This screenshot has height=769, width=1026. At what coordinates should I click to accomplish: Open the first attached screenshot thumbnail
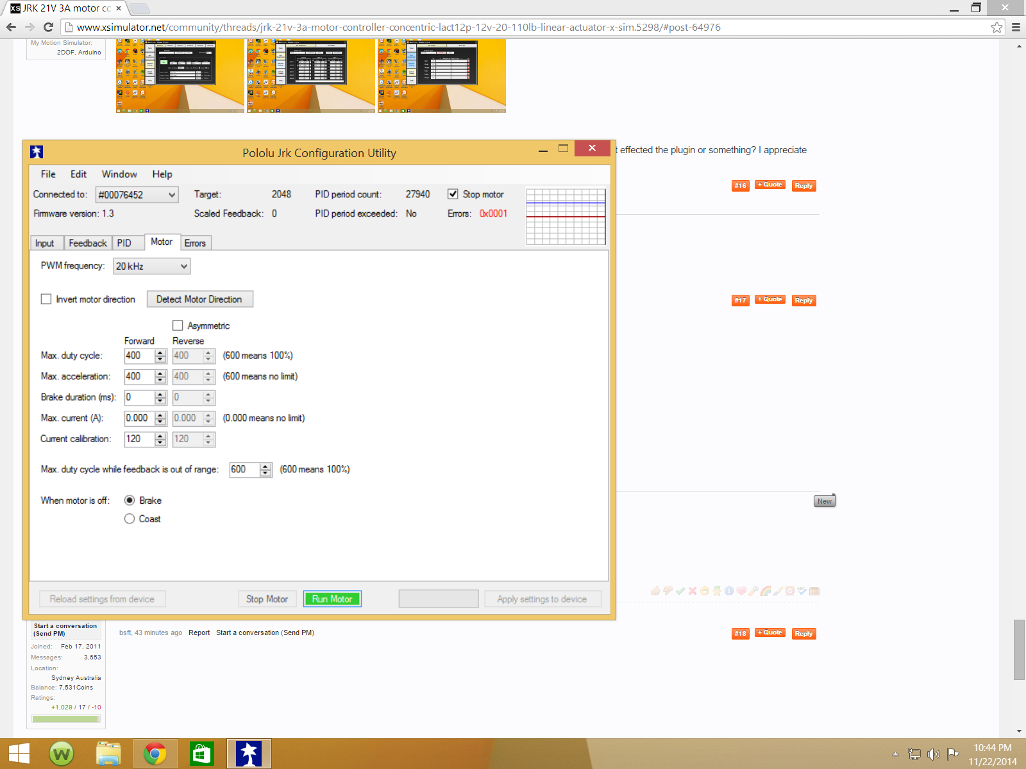180,76
